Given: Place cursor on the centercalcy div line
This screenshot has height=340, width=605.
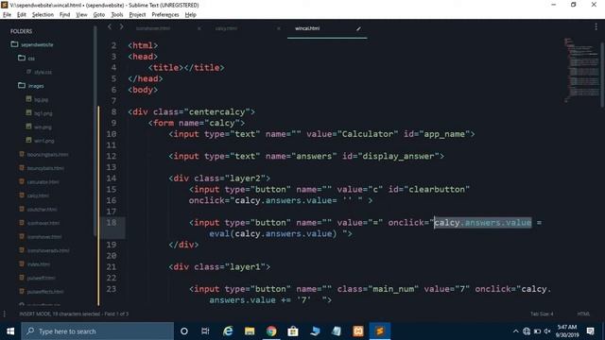Looking at the screenshot, I should tap(191, 111).
